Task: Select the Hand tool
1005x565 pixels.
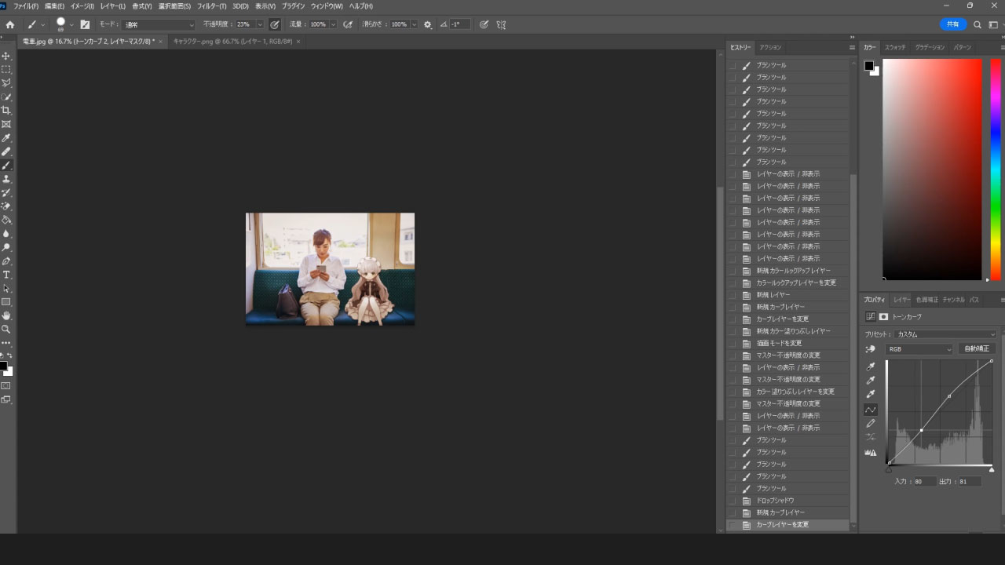Action: [6, 315]
